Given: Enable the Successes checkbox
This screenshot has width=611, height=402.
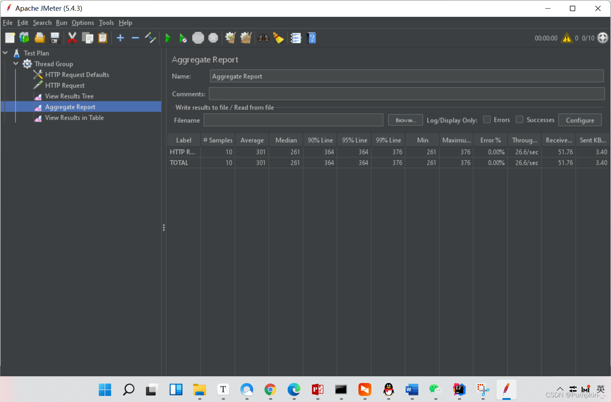Looking at the screenshot, I should tap(519, 120).
